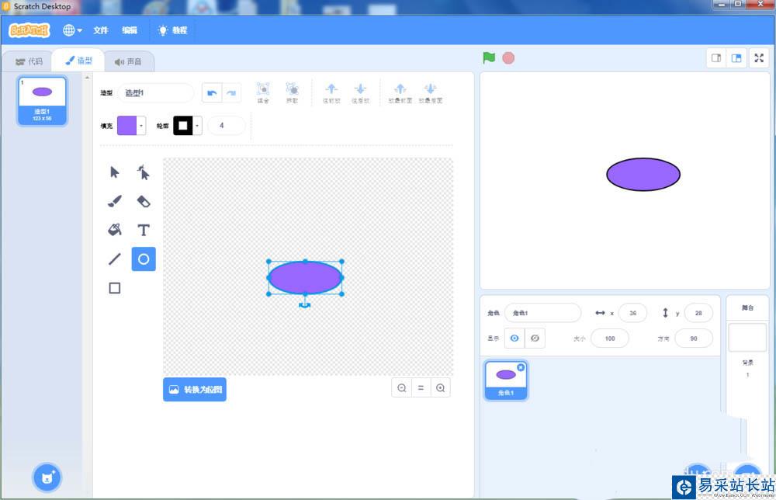This screenshot has height=500, width=776.
Task: Select the Fill bucket tool
Action: [x=114, y=230]
